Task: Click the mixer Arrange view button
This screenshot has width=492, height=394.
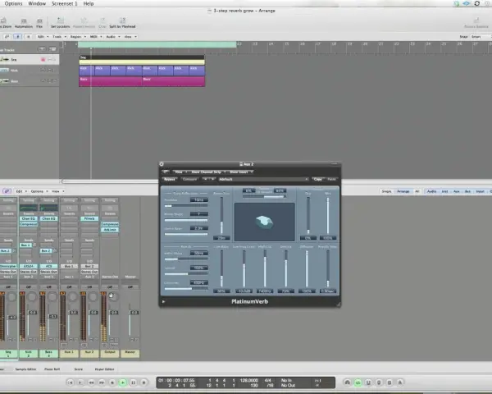Action: coord(403,191)
